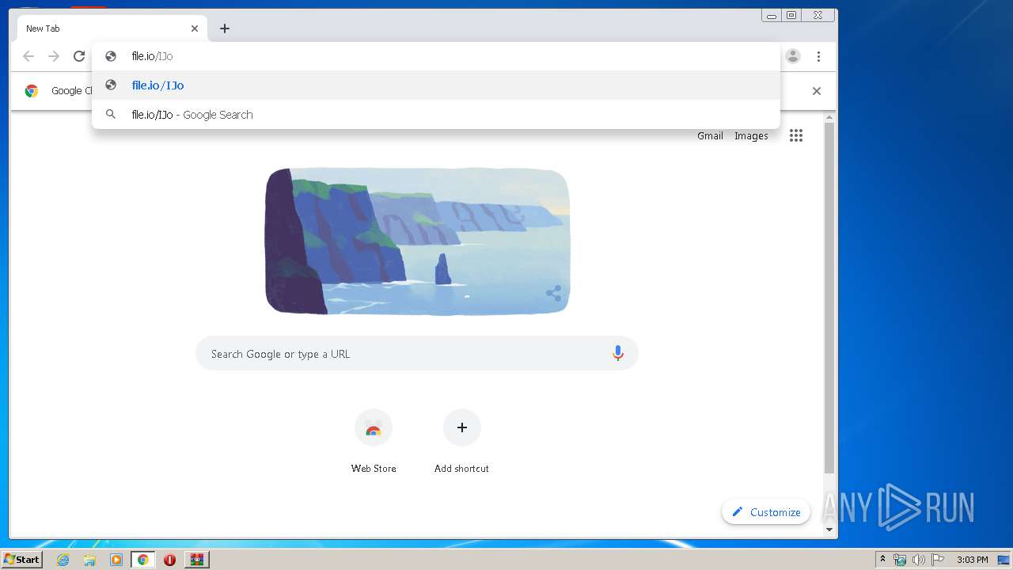Click the Search Google or type a URL box
Viewport: 1013px width, 570px height.
(x=417, y=354)
